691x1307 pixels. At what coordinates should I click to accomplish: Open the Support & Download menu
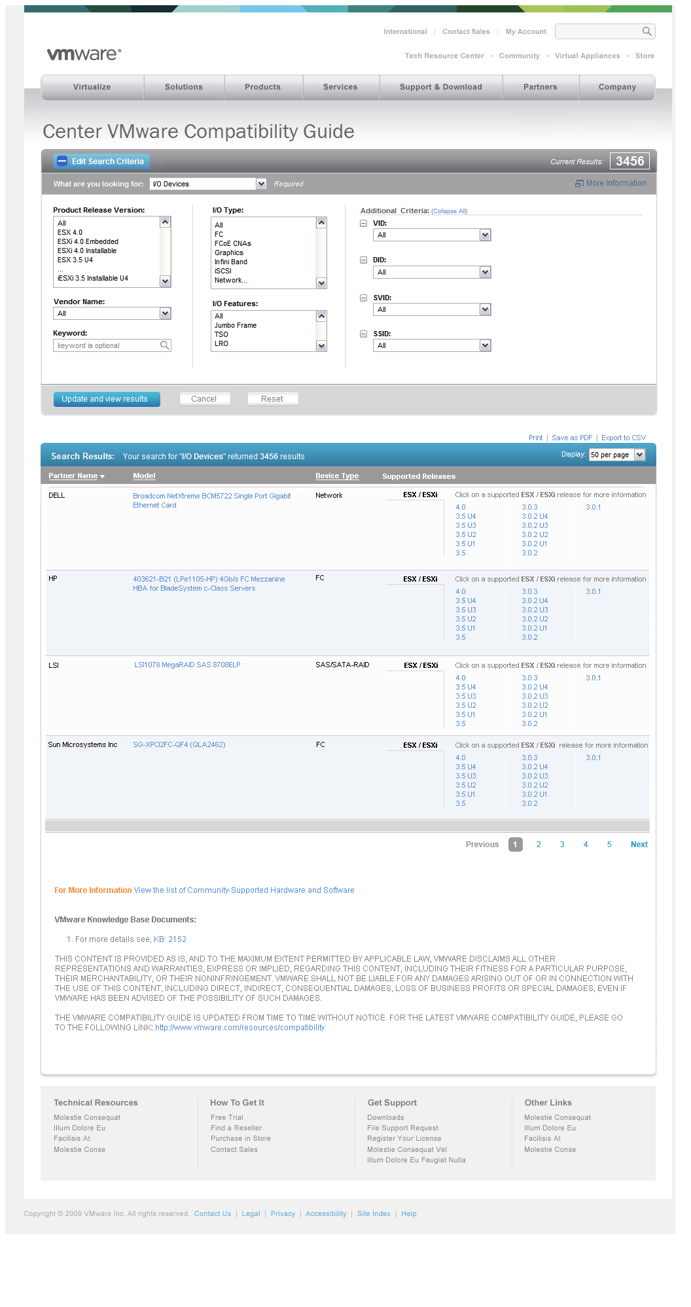coord(440,87)
